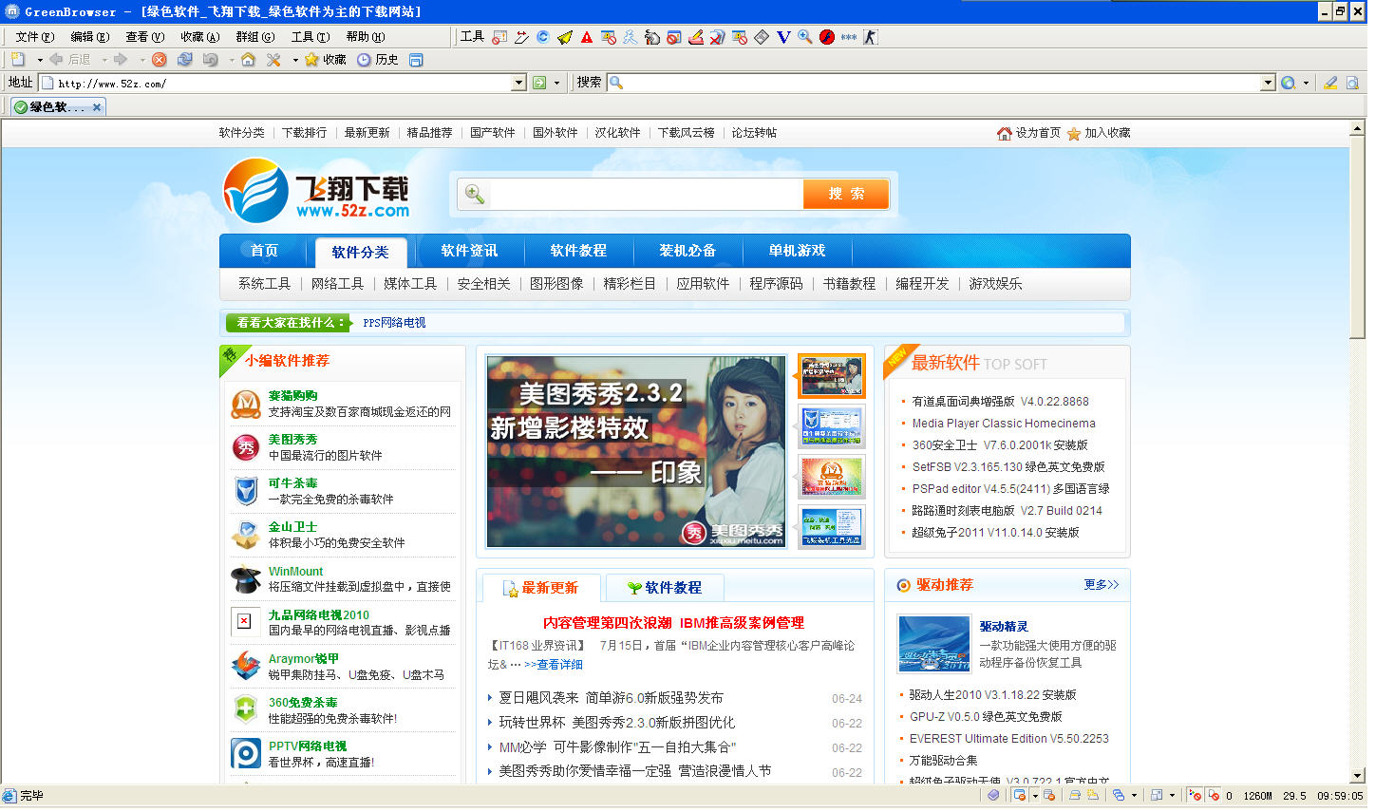
Task: Click the search engine globe magnifier icon
Action: 1288,83
